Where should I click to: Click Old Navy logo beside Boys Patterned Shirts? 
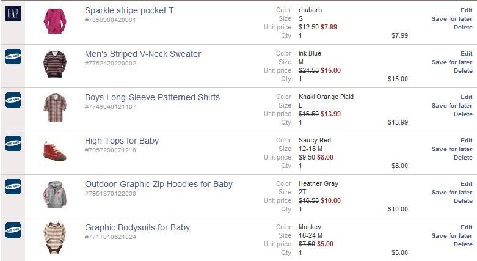[13, 100]
